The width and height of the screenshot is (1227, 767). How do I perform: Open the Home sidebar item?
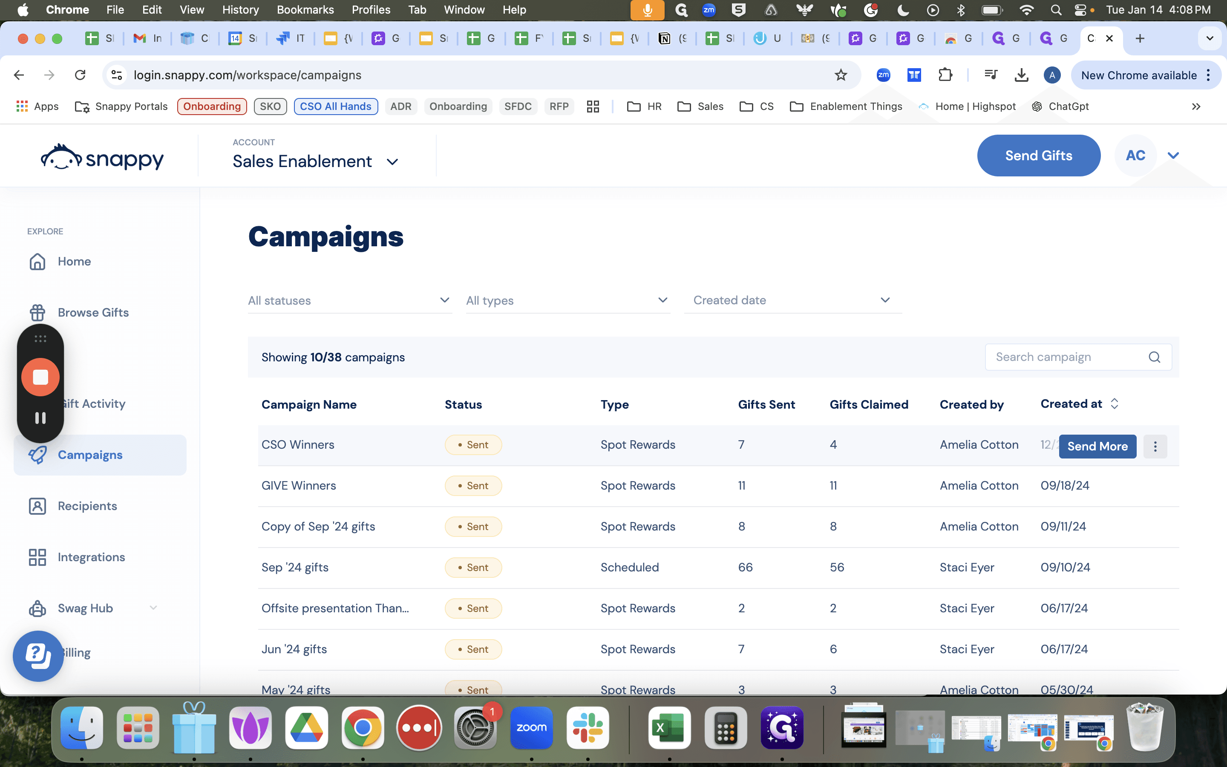(x=74, y=261)
